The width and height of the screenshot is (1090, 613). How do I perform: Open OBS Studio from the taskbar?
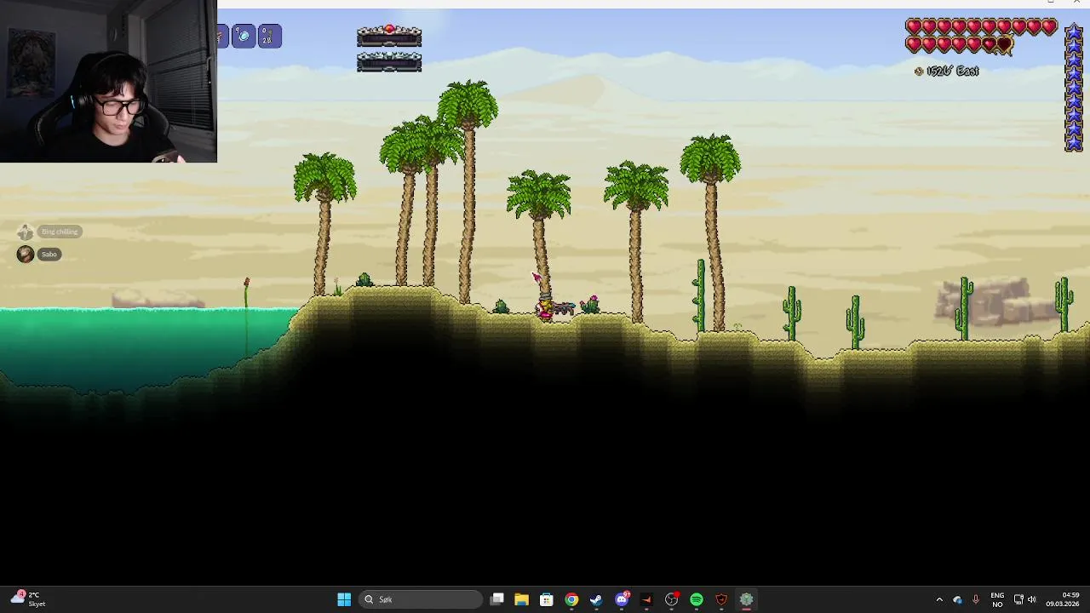point(671,599)
